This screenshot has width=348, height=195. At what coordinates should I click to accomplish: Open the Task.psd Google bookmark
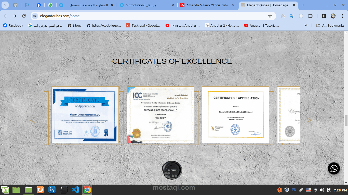tap(143, 25)
